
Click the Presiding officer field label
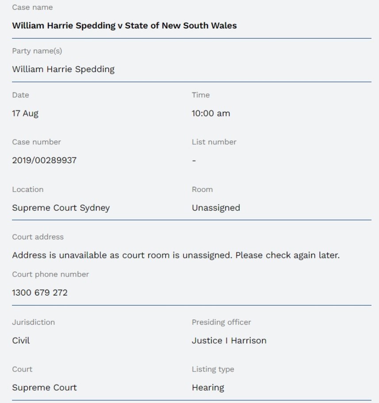(x=221, y=322)
